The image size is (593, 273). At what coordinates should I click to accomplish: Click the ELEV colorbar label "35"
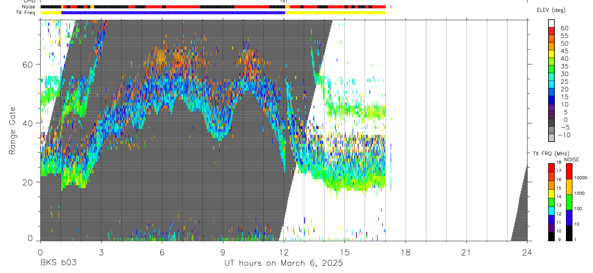564,66
